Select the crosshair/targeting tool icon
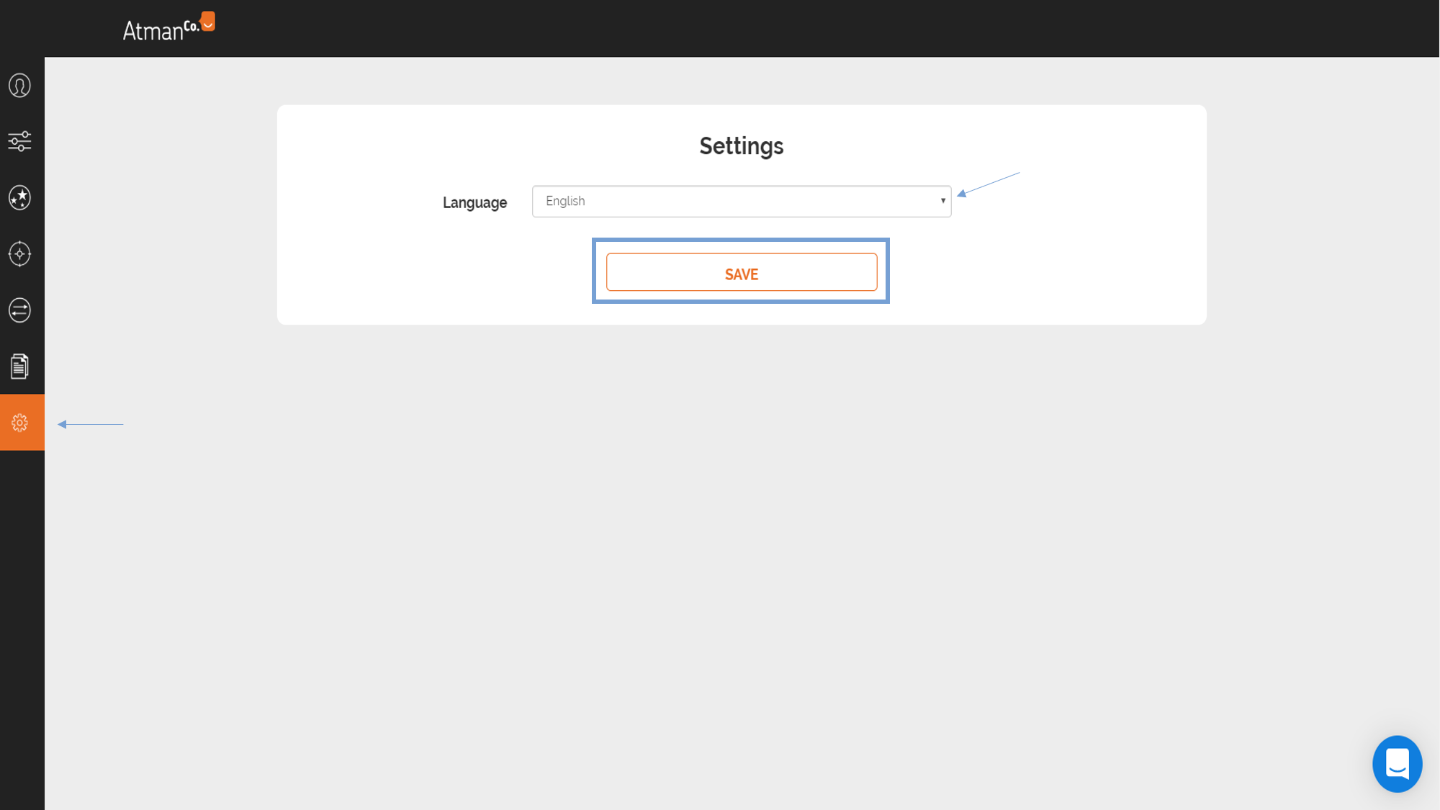Viewport: 1440px width, 810px height. coord(22,253)
